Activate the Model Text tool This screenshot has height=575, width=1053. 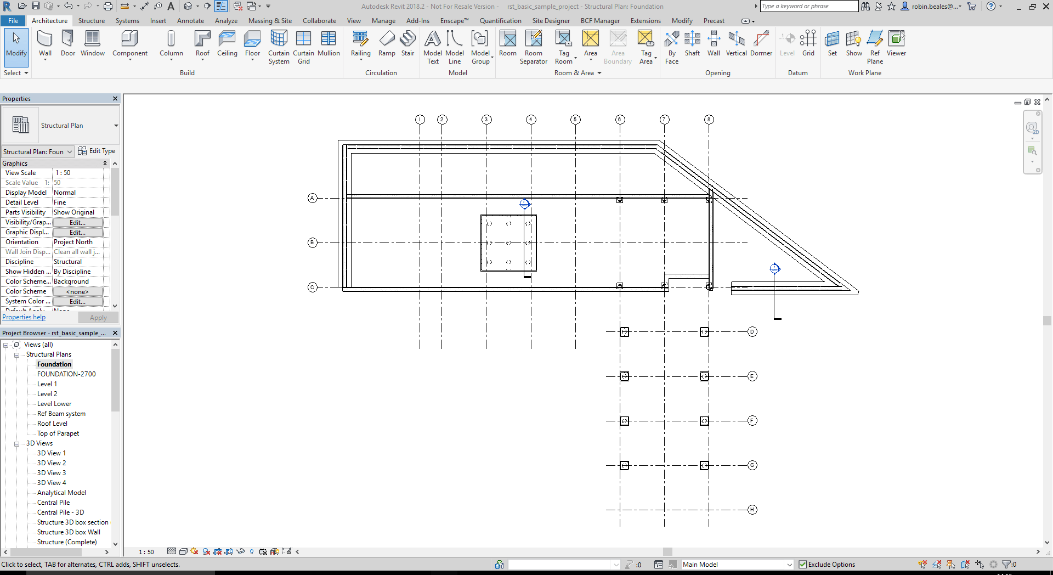433,47
